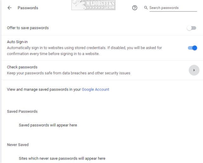Click the Passwords page title

click(28, 8)
